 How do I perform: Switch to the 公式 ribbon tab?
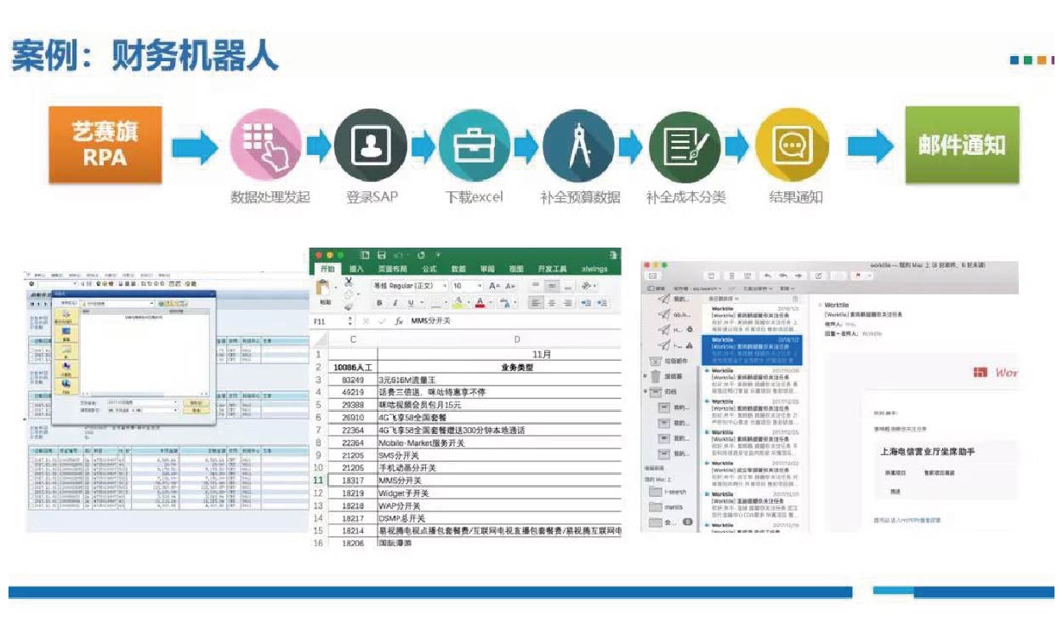429,269
